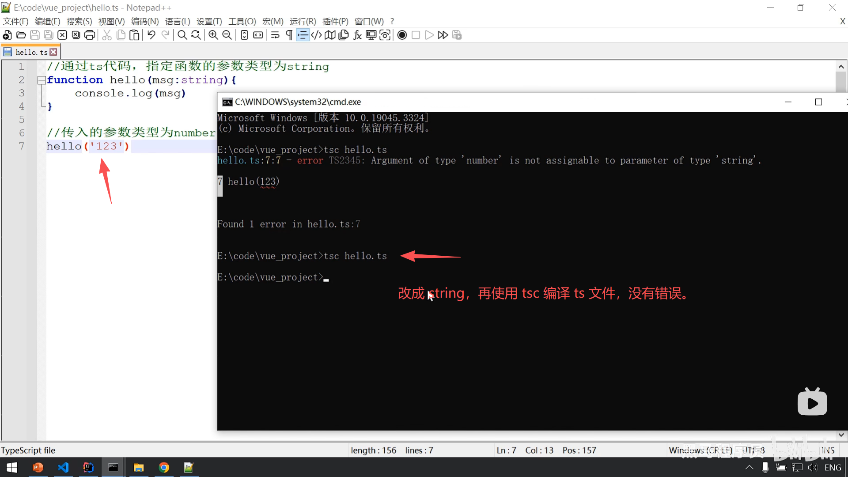The image size is (848, 477).
Task: Collapse the function hello fold marker
Action: tap(42, 80)
